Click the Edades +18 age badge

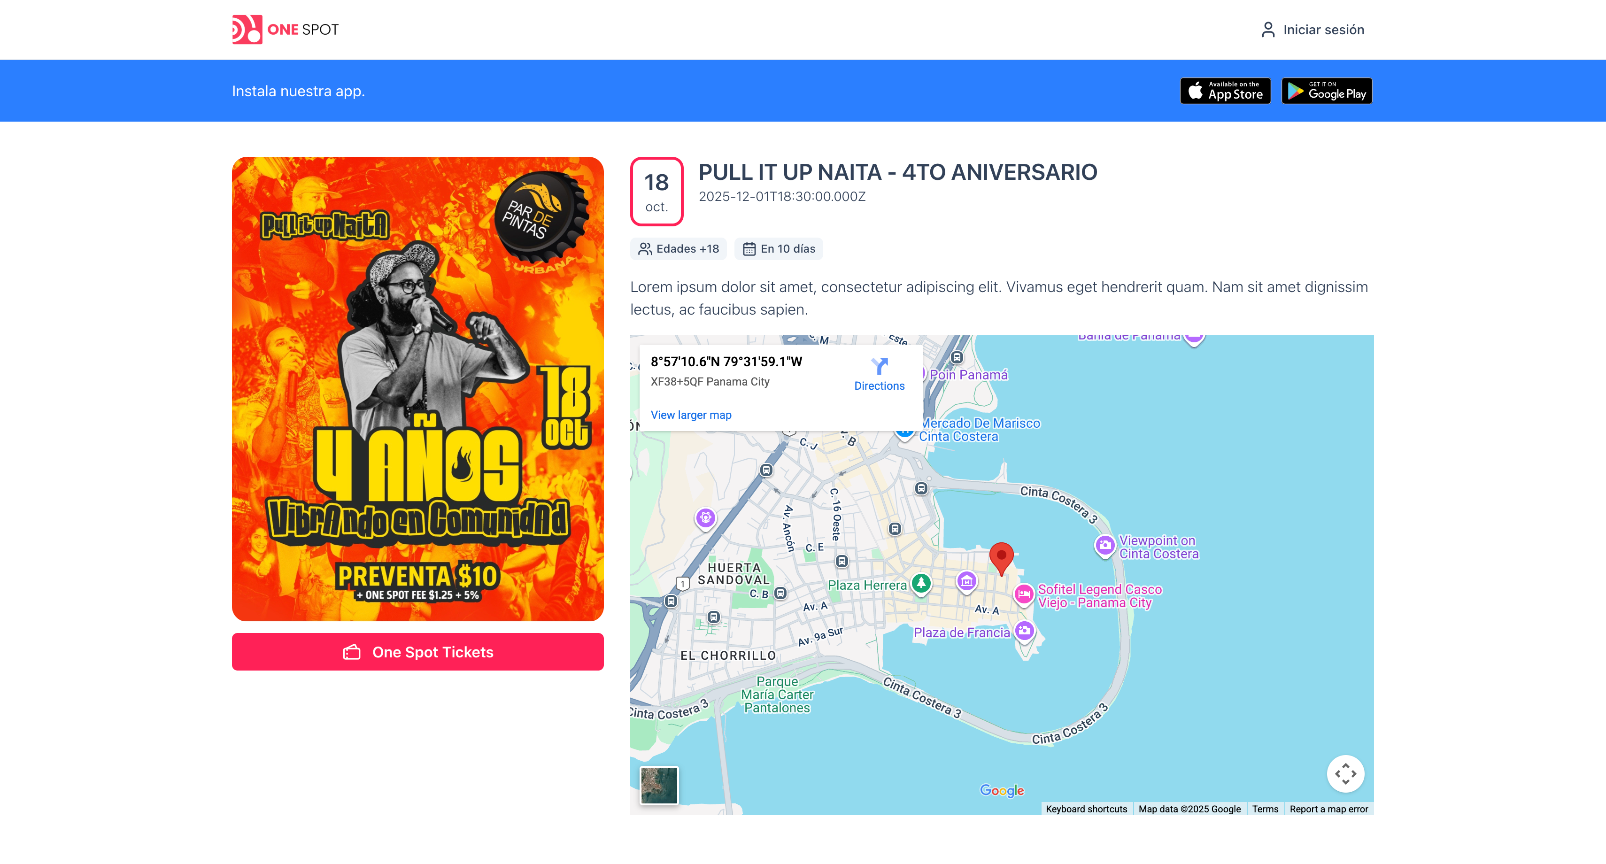(x=678, y=249)
